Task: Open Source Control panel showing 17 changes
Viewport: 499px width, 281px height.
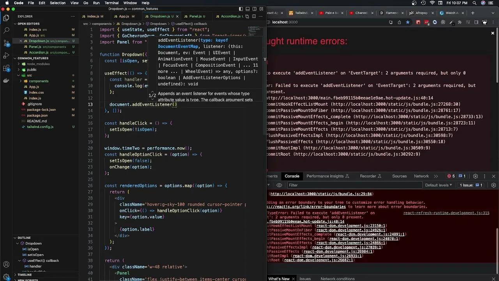Action: (6, 43)
